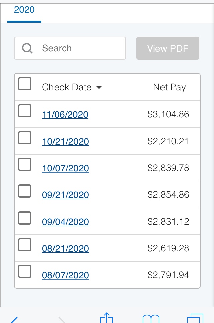Tap the Safari forward arrow

coord(61,319)
